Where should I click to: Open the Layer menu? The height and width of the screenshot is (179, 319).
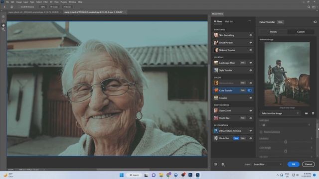click(x=26, y=2)
